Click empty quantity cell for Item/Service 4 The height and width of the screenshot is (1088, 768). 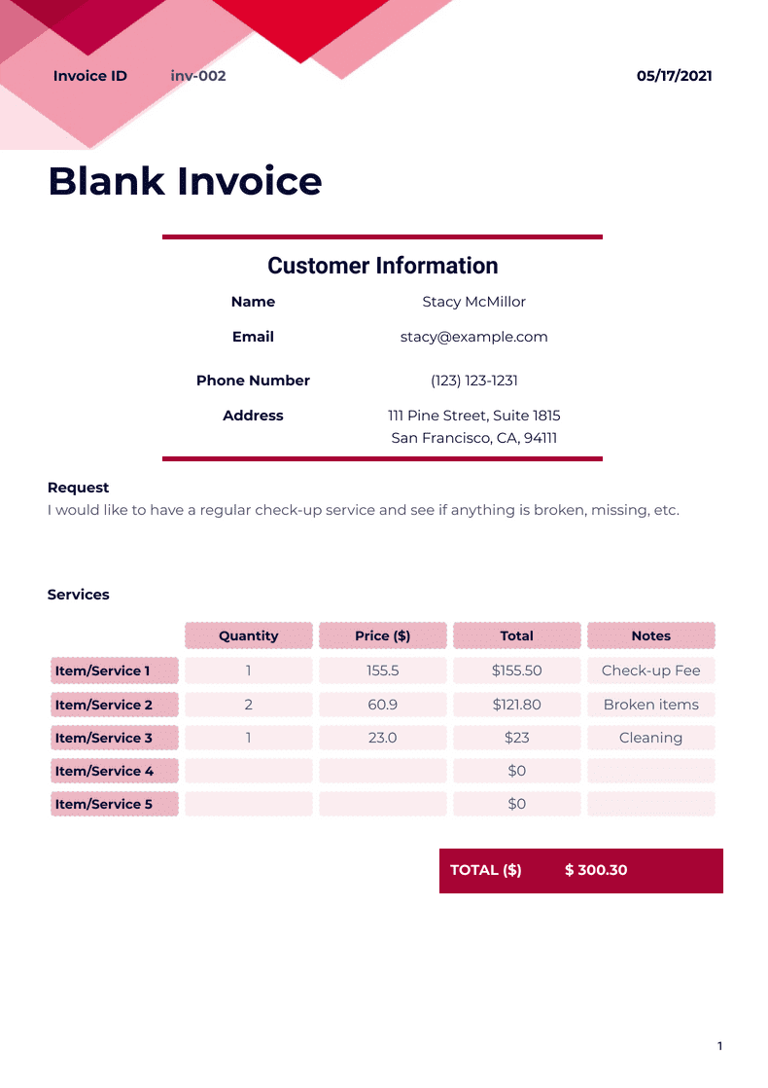249,771
